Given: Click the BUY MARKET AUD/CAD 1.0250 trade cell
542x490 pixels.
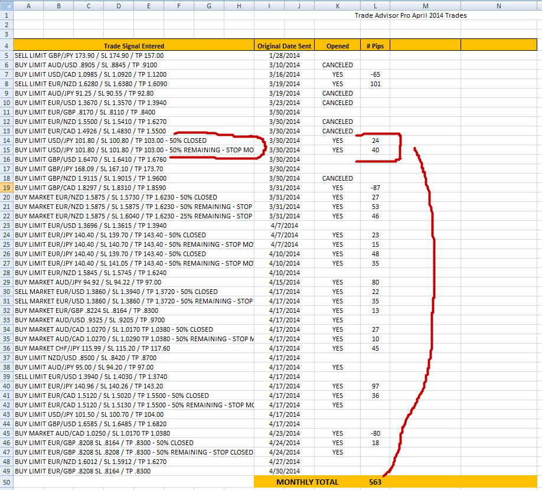Looking at the screenshot, I should (134, 433).
